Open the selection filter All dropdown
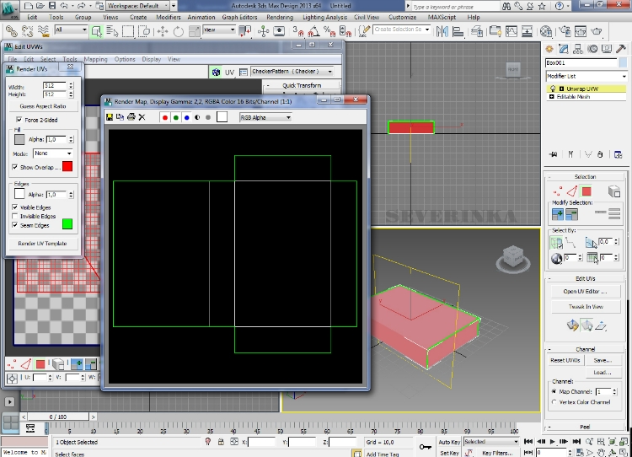The width and height of the screenshot is (632, 457). [71, 30]
